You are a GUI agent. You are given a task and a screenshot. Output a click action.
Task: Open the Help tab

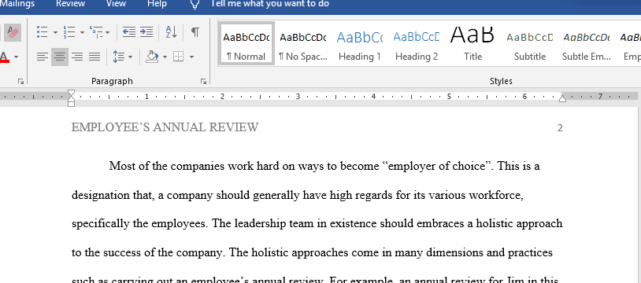tap(157, 4)
